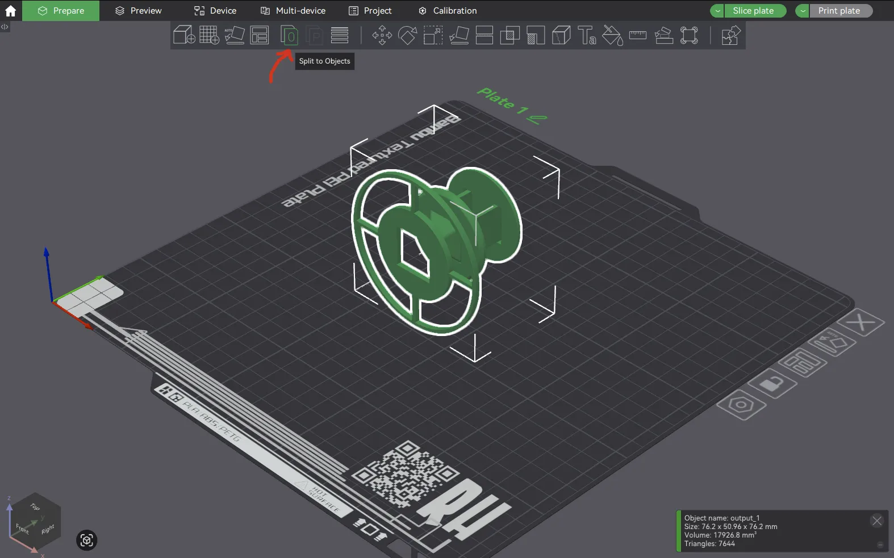Click the Split to Objects icon
894x558 pixels.
click(289, 35)
